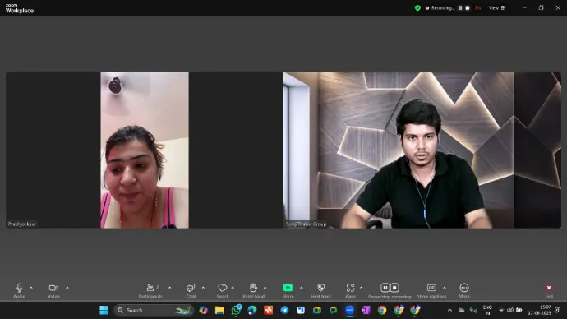Expand the Chat options arrow

coord(203,288)
